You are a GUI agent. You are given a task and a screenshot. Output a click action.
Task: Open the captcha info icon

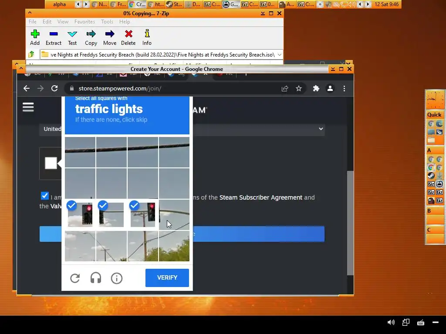117,278
